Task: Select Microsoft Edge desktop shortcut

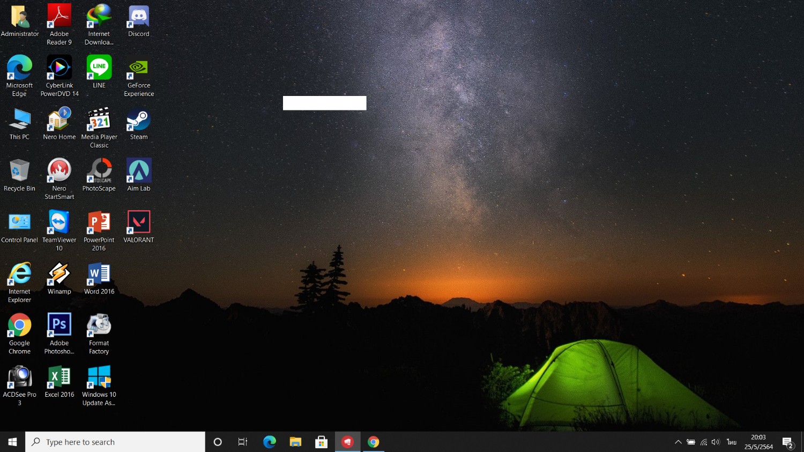Action: [x=20, y=76]
